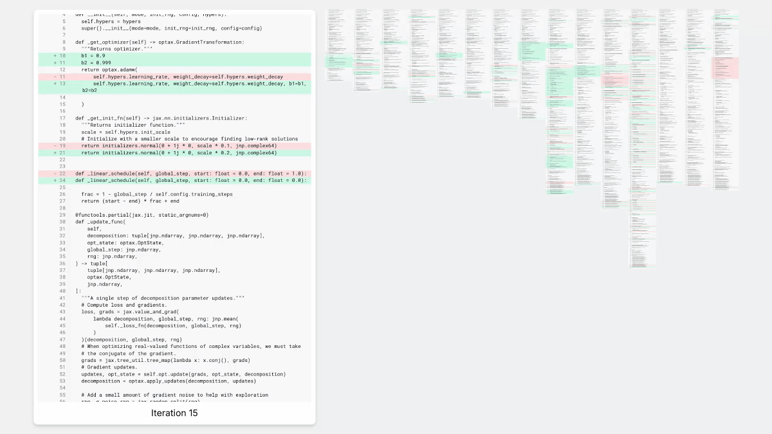Select the 'return optax.adamw(' line
The image size is (772, 434).
(109, 69)
